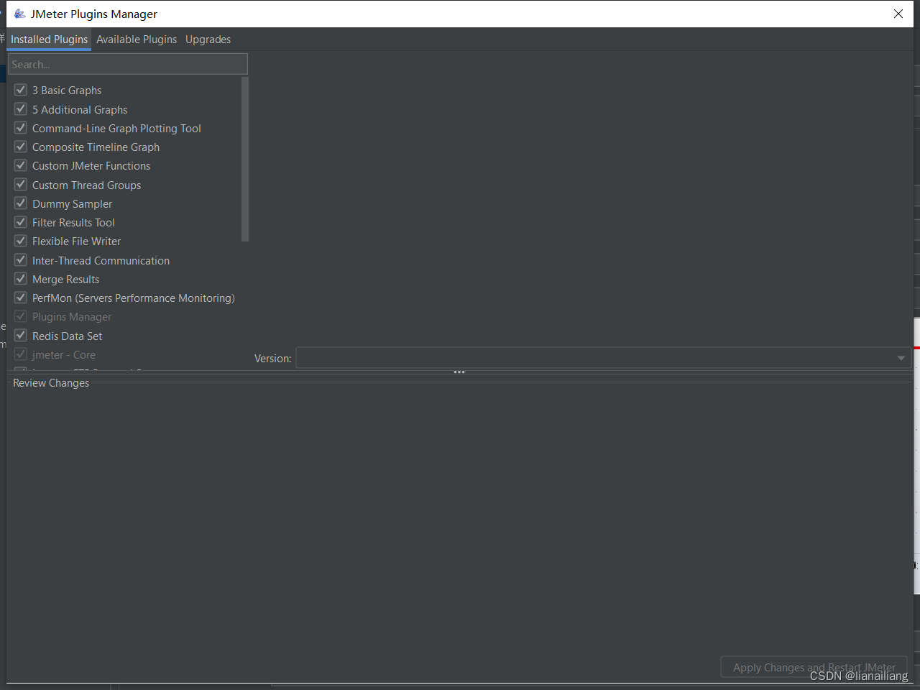The width and height of the screenshot is (920, 690).
Task: Click the JMeter feather icon in title bar
Action: [20, 14]
